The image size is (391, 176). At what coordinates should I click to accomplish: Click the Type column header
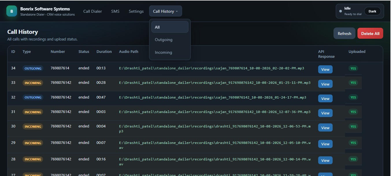[27, 52]
